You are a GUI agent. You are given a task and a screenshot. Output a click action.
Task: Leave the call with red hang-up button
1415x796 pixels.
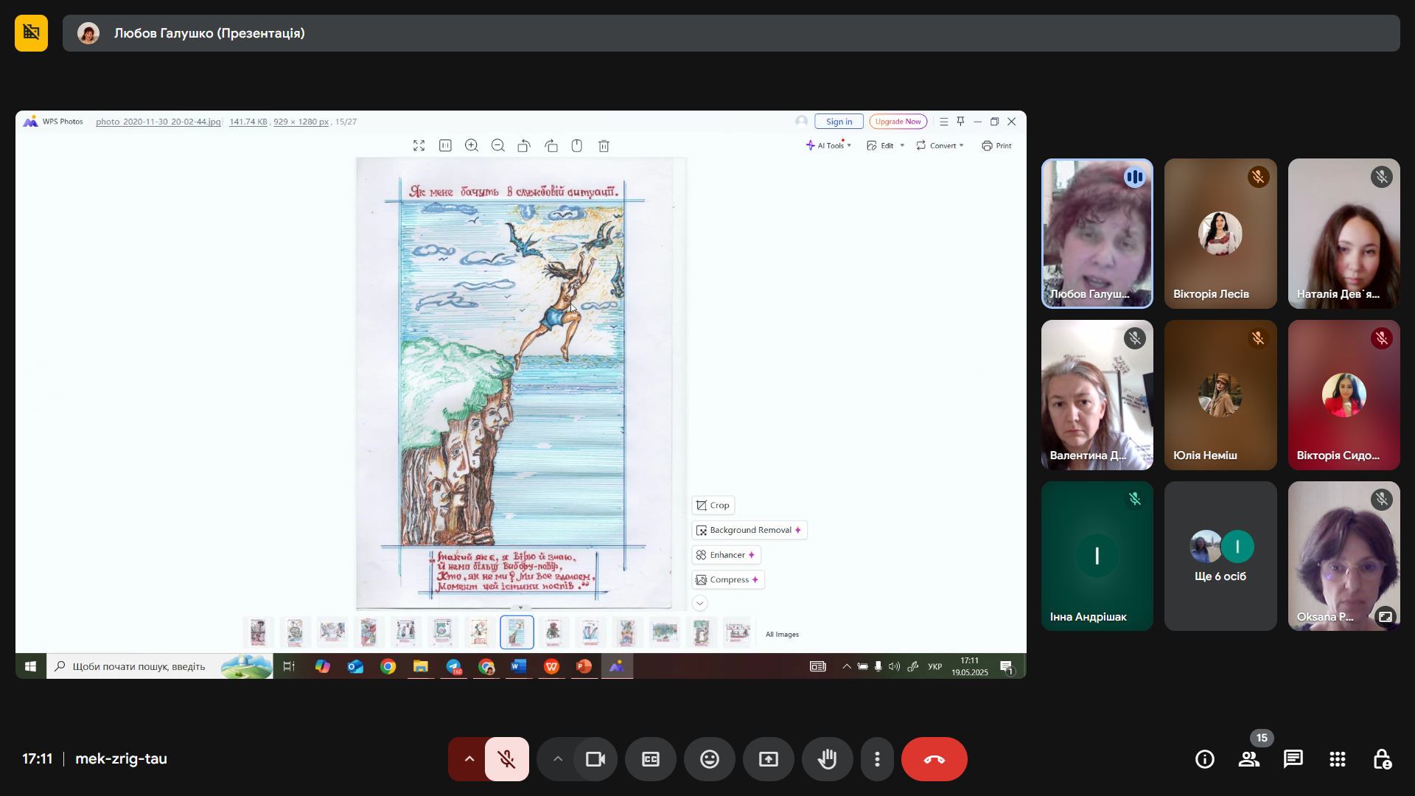click(x=934, y=759)
